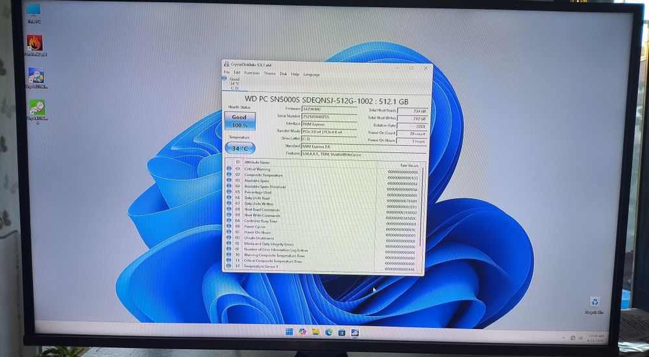
Task: Click the Standard NVM Express 2.0 field
Action: coord(363,146)
